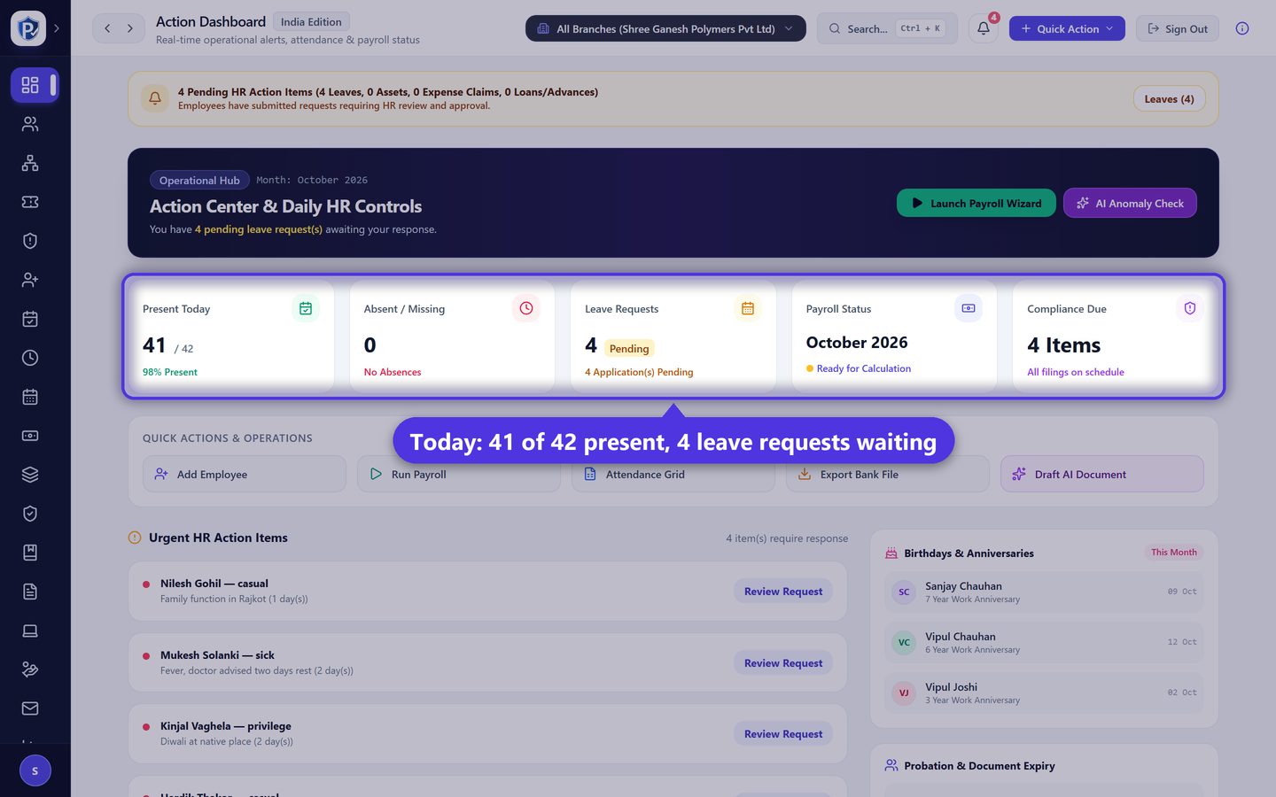
Task: Open the org chart hierarchy sidebar icon
Action: (x=30, y=163)
